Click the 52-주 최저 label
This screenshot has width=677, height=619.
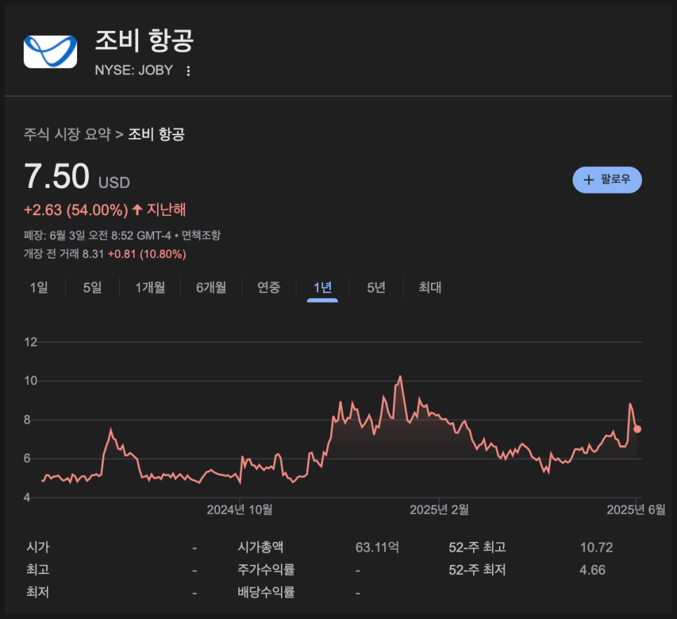point(477,570)
